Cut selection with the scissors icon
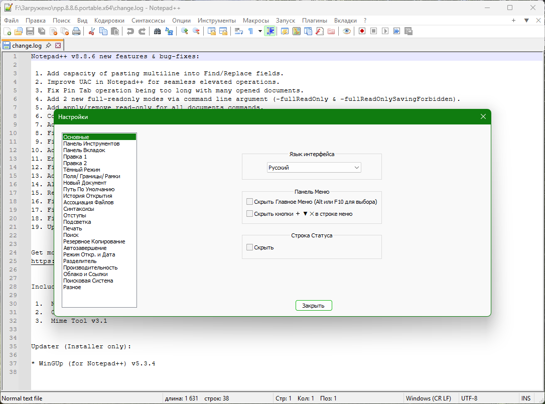Screen dimensions: 545x404 click(92, 31)
